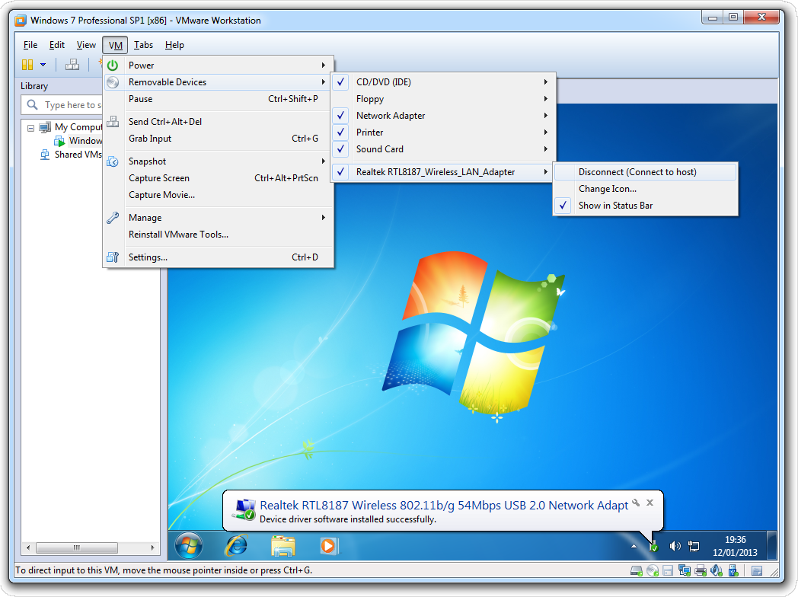Open the power options dropdown arrow in toolbar
798x597 pixels.
pyautogui.click(x=43, y=65)
